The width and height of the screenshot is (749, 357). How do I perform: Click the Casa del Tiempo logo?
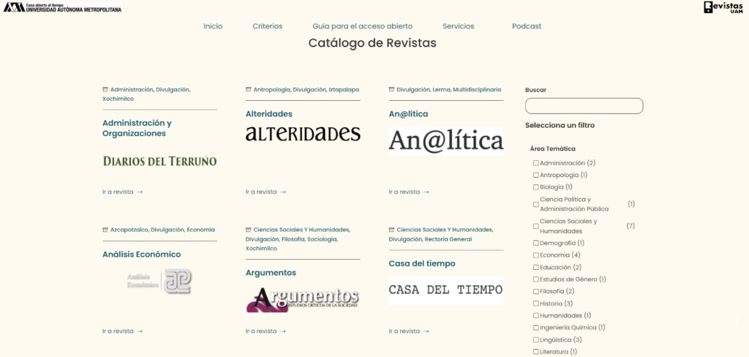(445, 290)
